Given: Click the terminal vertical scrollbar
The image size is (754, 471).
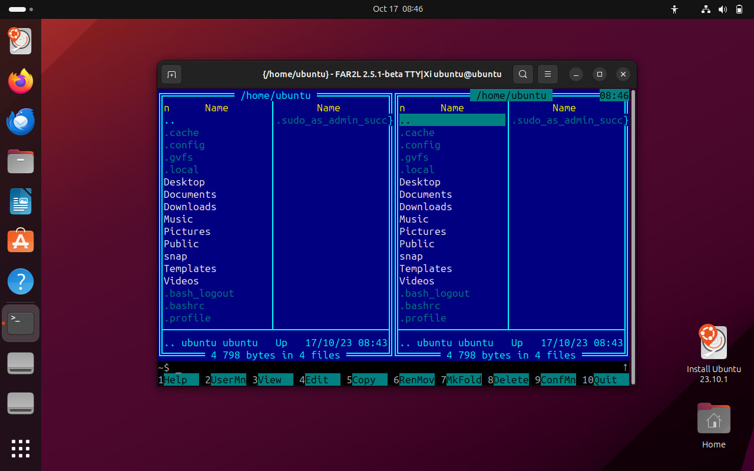Looking at the screenshot, I should (x=633, y=237).
